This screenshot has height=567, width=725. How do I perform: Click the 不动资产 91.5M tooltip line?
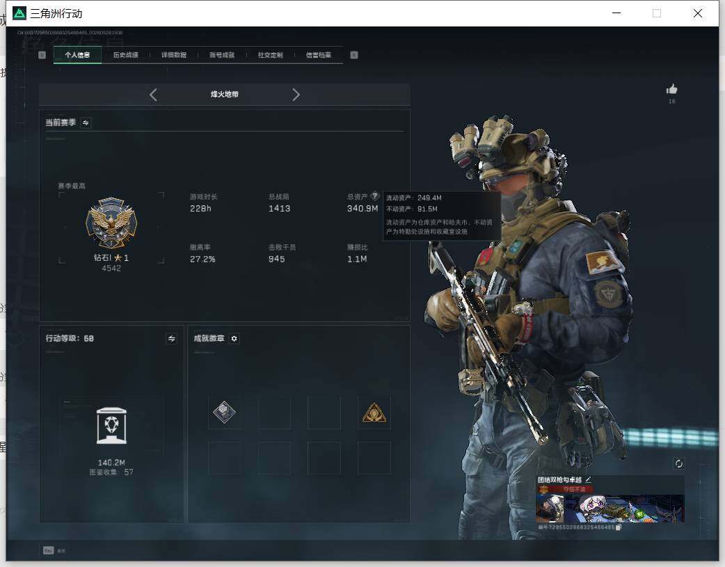411,209
